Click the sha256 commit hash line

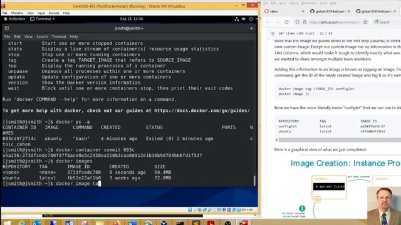[x=102, y=156]
